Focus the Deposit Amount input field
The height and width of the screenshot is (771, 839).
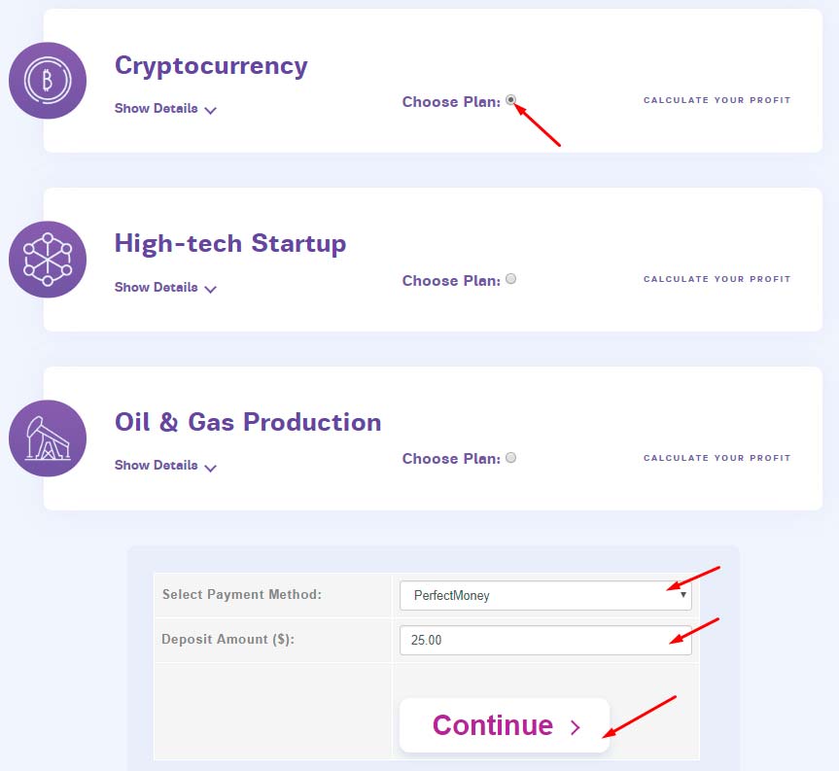pos(545,641)
